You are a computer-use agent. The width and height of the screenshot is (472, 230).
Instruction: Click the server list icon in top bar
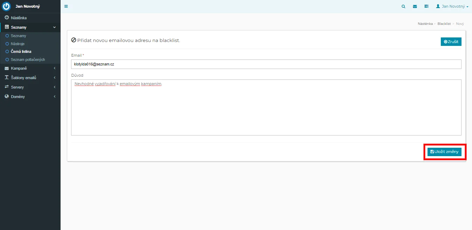pos(426,6)
